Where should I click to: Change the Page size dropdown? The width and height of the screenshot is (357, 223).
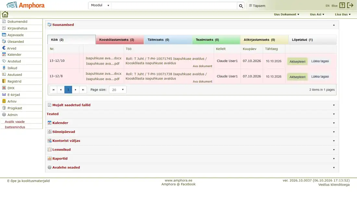pyautogui.click(x=117, y=90)
